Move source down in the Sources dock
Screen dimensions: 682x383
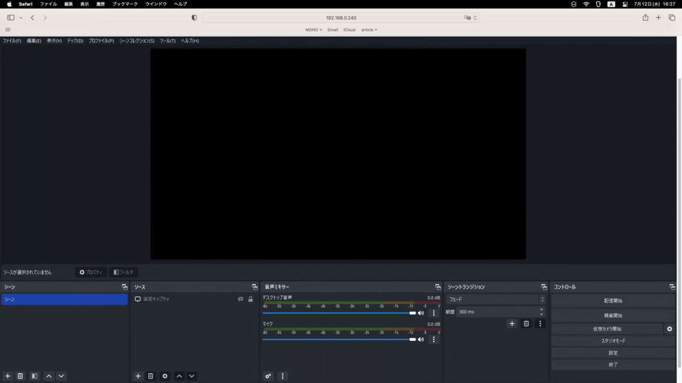[192, 376]
